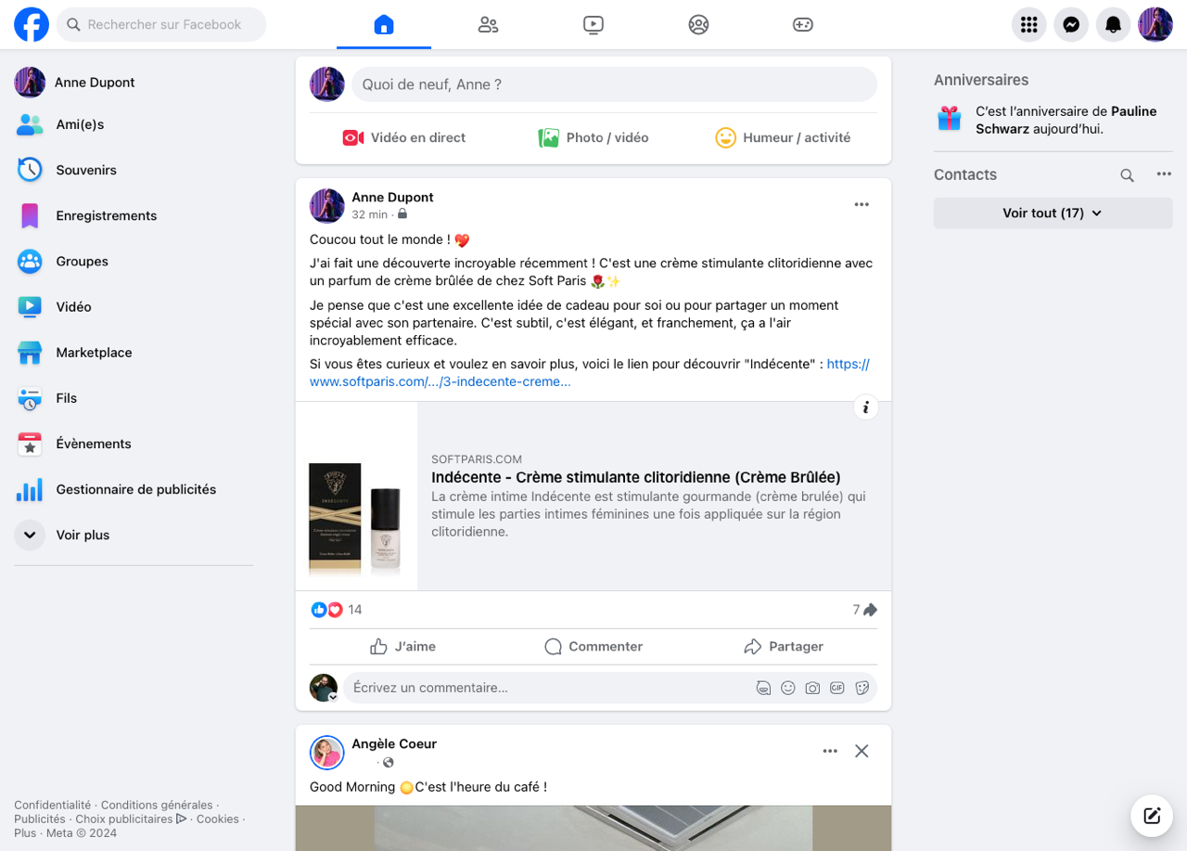Click the Partager button on the post

coord(784,647)
